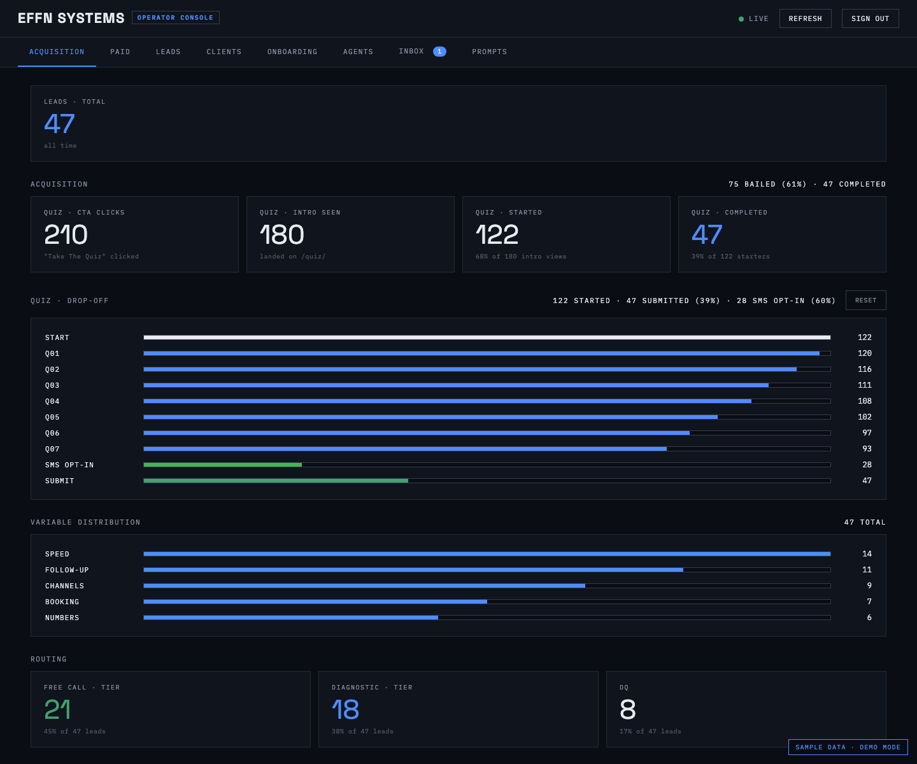Screen dimensions: 917x764
Task: Click the Sign Out button
Action: click(x=871, y=18)
